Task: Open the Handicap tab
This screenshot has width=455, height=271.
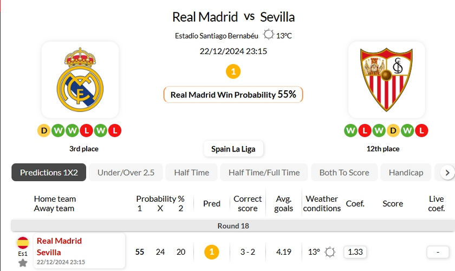Action: (x=406, y=173)
